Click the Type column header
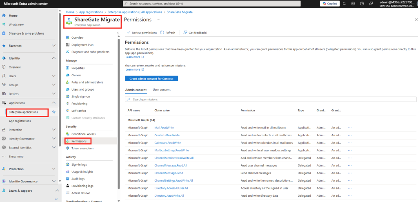This screenshot has width=418, height=202. point(301,110)
